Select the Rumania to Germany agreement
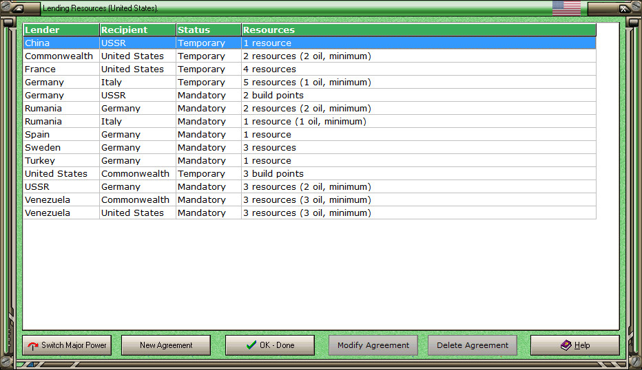The width and height of the screenshot is (642, 370). [309, 109]
